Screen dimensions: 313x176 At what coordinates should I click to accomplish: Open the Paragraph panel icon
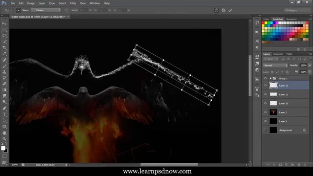tap(257, 48)
